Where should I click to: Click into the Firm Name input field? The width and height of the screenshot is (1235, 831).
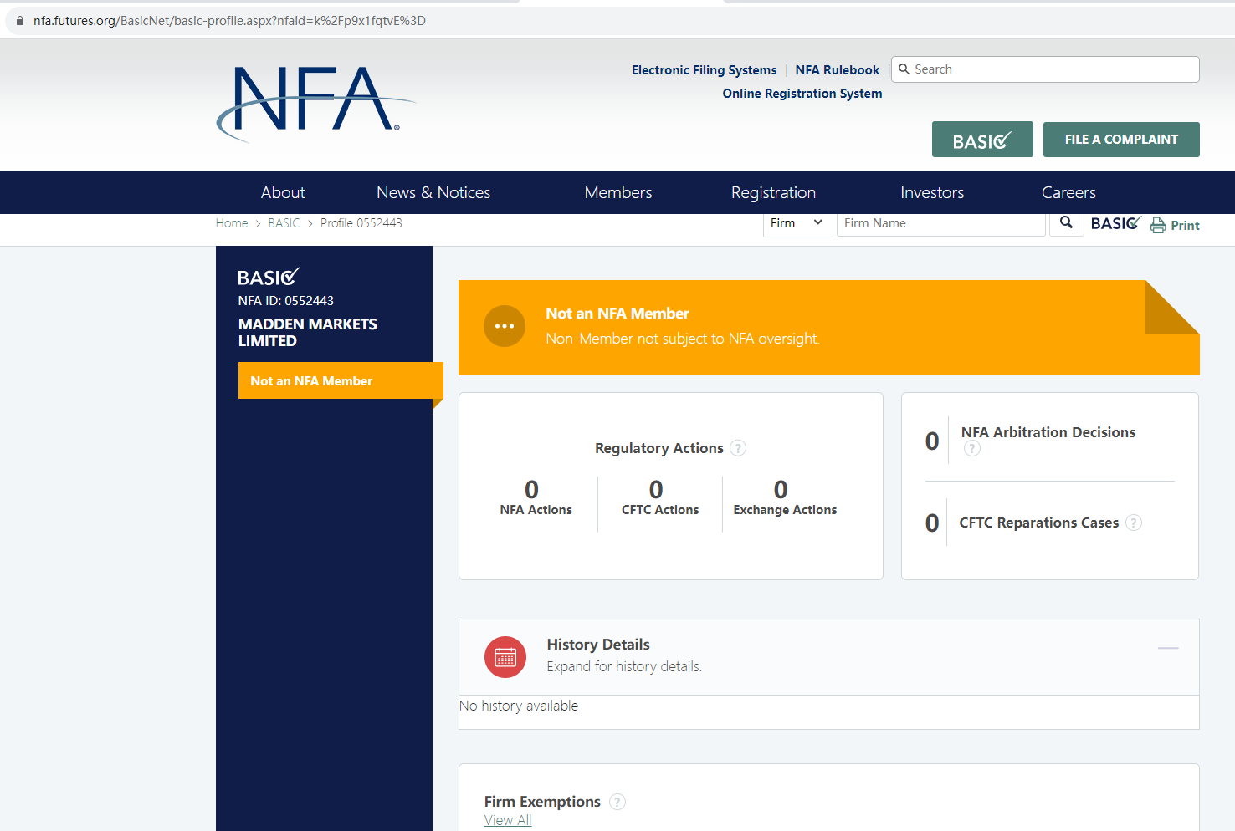pyautogui.click(x=940, y=223)
